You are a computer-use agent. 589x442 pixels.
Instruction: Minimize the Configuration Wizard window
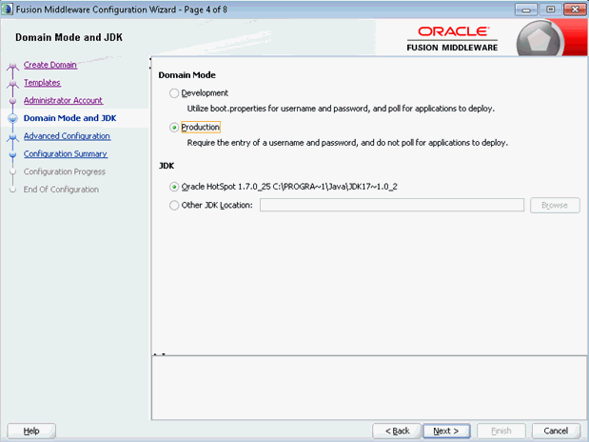point(526,10)
